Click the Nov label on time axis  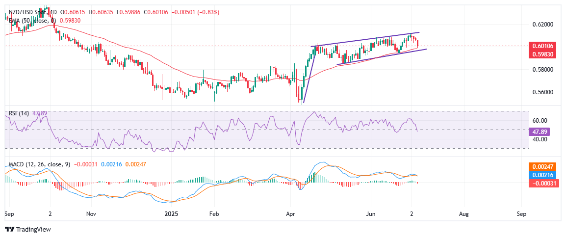(x=91, y=214)
